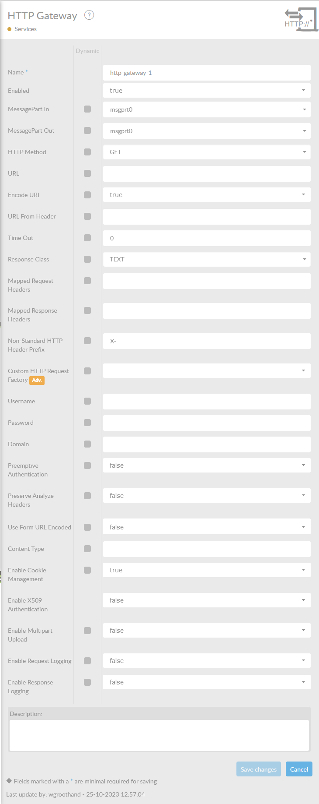Enable the dynamic checkbox for URL
Viewport: 319px width, 804px height.
[x=87, y=173]
